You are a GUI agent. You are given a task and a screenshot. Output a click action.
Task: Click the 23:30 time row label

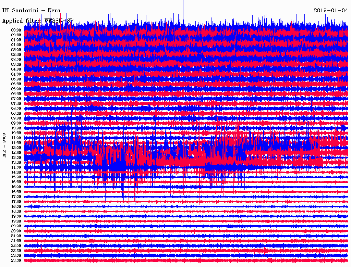pos(16,260)
